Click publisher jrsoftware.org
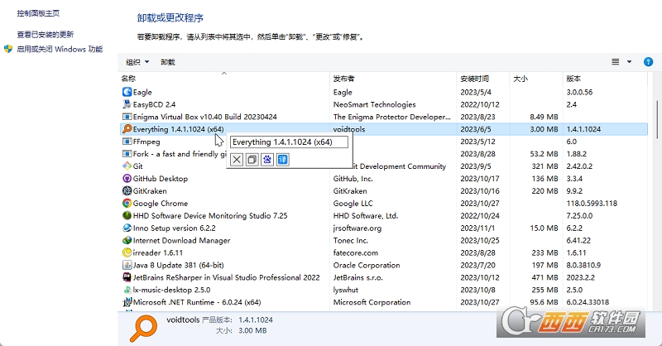662x346 pixels. (x=357, y=228)
